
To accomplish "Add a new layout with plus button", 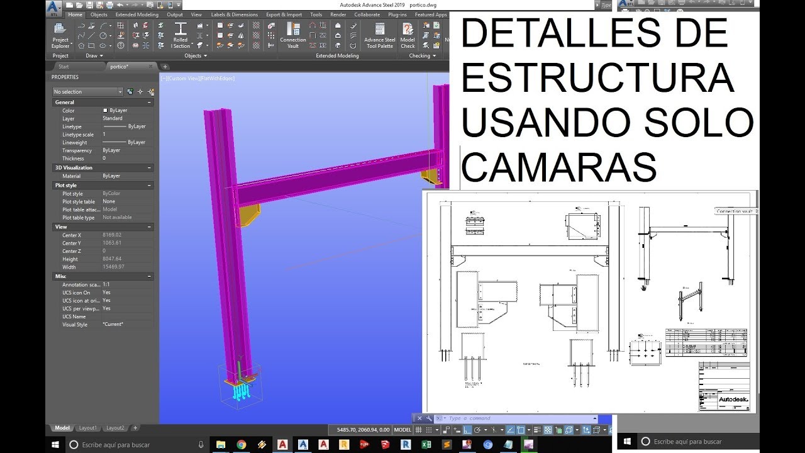I will point(135,428).
